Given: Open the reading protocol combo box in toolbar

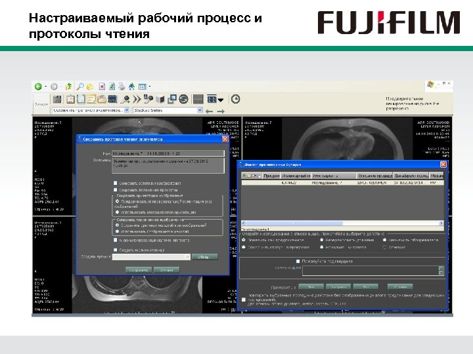Looking at the screenshot, I should point(91,110).
